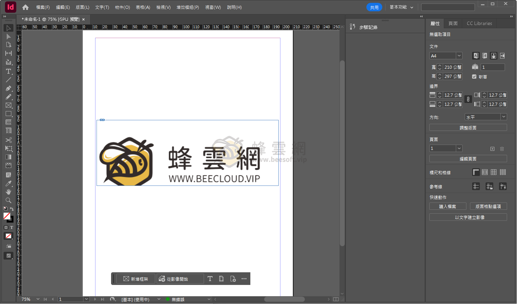
Task: Toggle lock guides icon
Action: (489, 186)
